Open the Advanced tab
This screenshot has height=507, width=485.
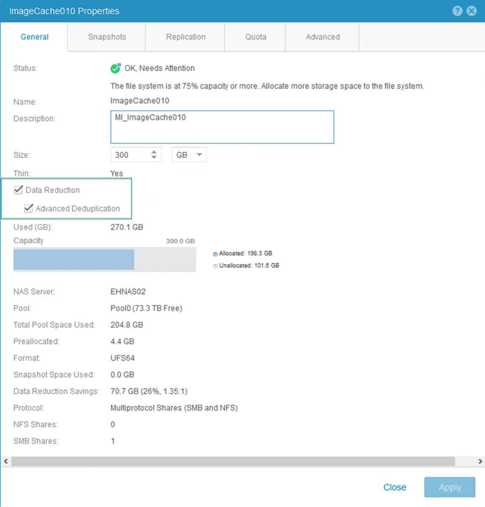(x=323, y=37)
